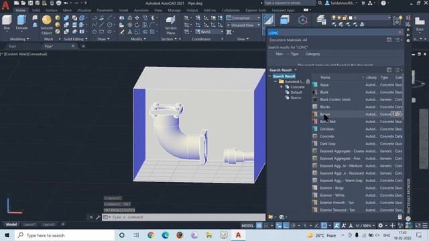The width and height of the screenshot is (429, 241).
Task: Click the workspace switching gear icon
Action: [x=380, y=226]
